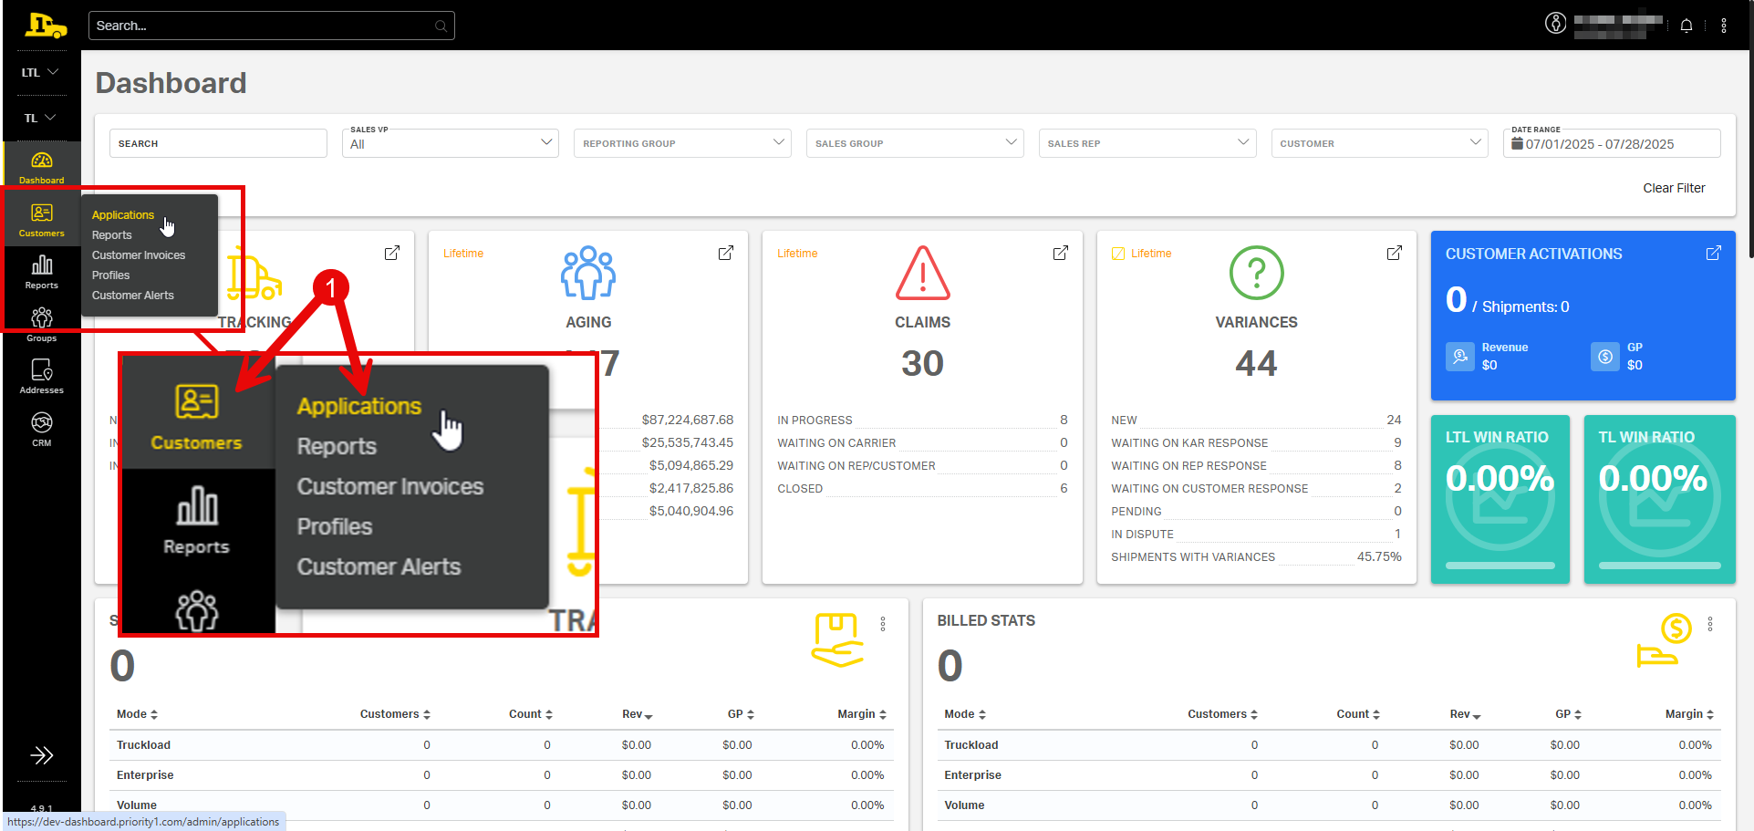Viewport: 1754px width, 831px height.
Task: Open the Sales VP dropdown
Action: pyautogui.click(x=451, y=143)
